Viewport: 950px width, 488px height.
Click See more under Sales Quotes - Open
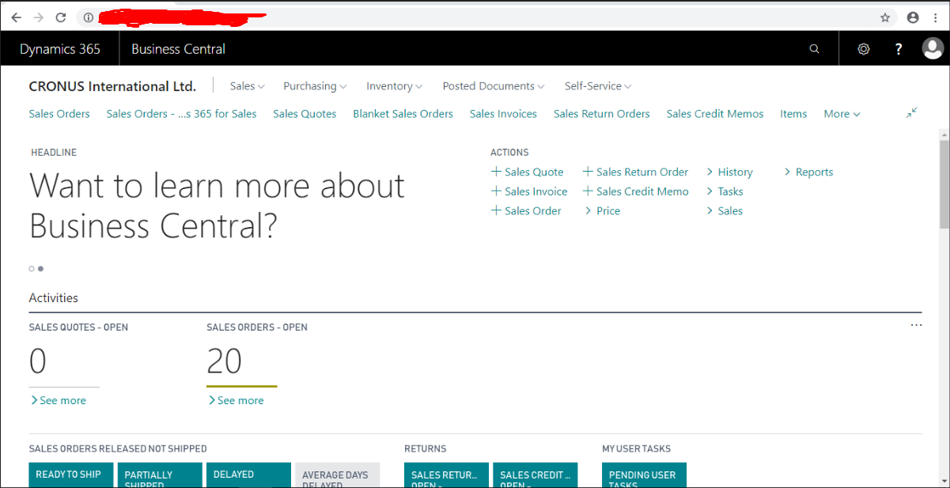tap(58, 400)
